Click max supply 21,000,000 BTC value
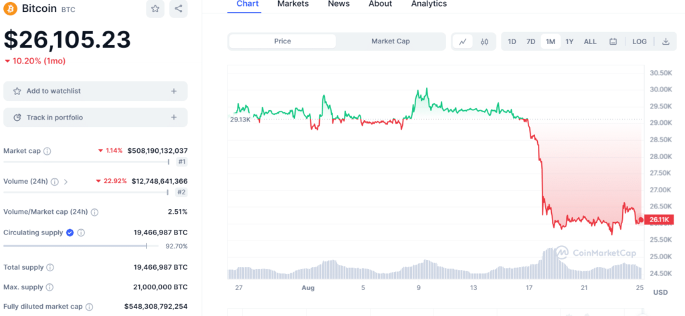The width and height of the screenshot is (685, 316). coord(161,287)
